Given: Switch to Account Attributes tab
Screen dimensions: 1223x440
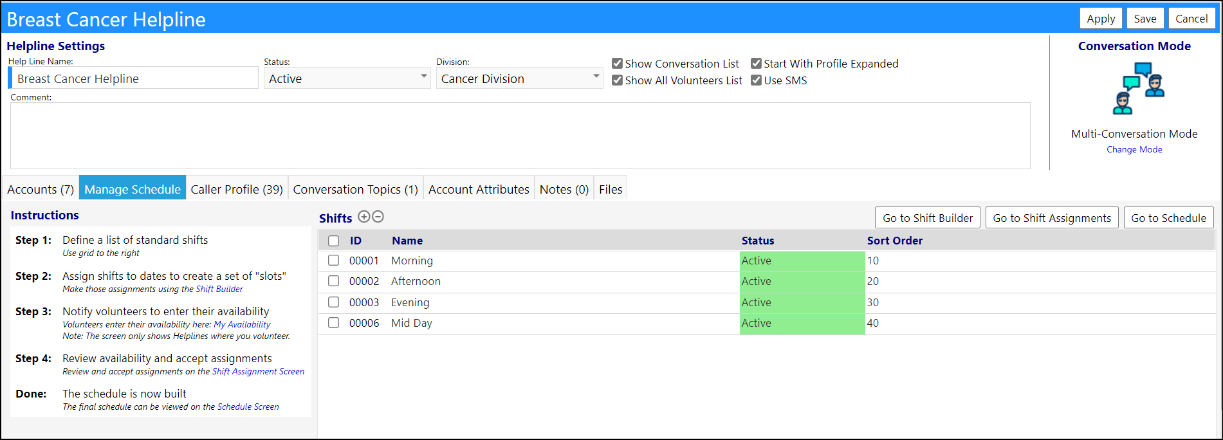Looking at the screenshot, I should coord(479,189).
